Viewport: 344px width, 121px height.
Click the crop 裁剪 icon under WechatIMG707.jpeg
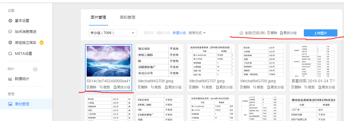click(204, 87)
